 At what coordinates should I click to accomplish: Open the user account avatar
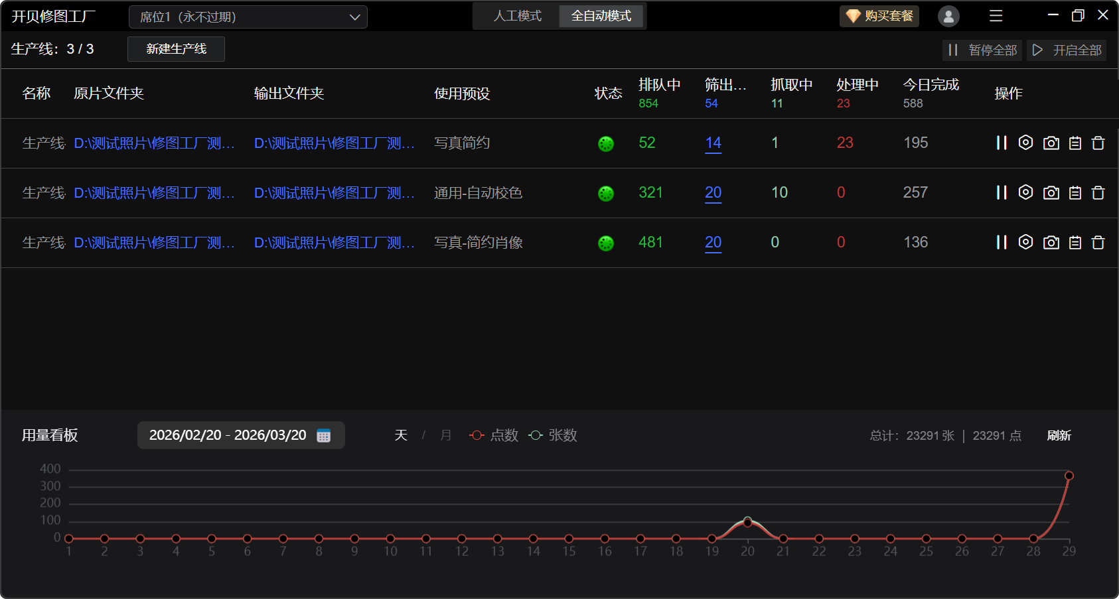pyautogui.click(x=948, y=16)
